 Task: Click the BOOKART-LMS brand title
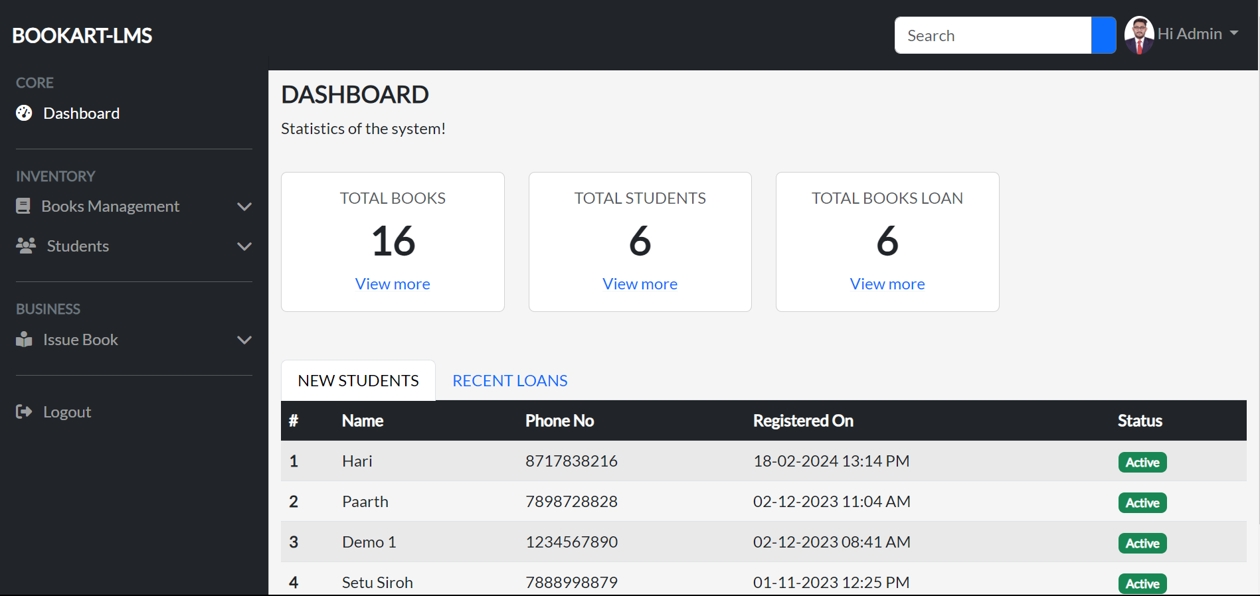(82, 36)
